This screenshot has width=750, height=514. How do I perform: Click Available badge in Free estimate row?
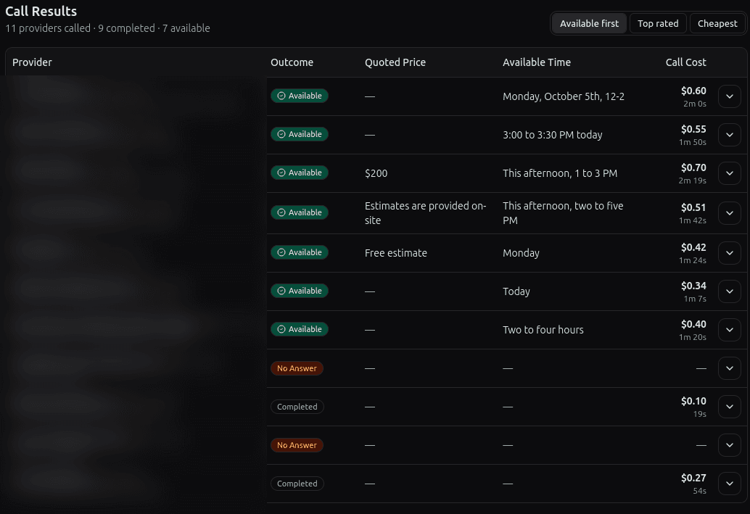pos(300,252)
